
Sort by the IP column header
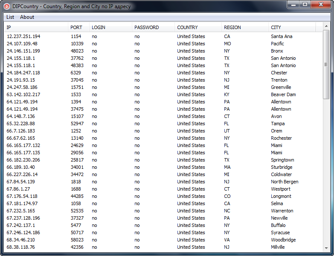[x=36, y=27]
